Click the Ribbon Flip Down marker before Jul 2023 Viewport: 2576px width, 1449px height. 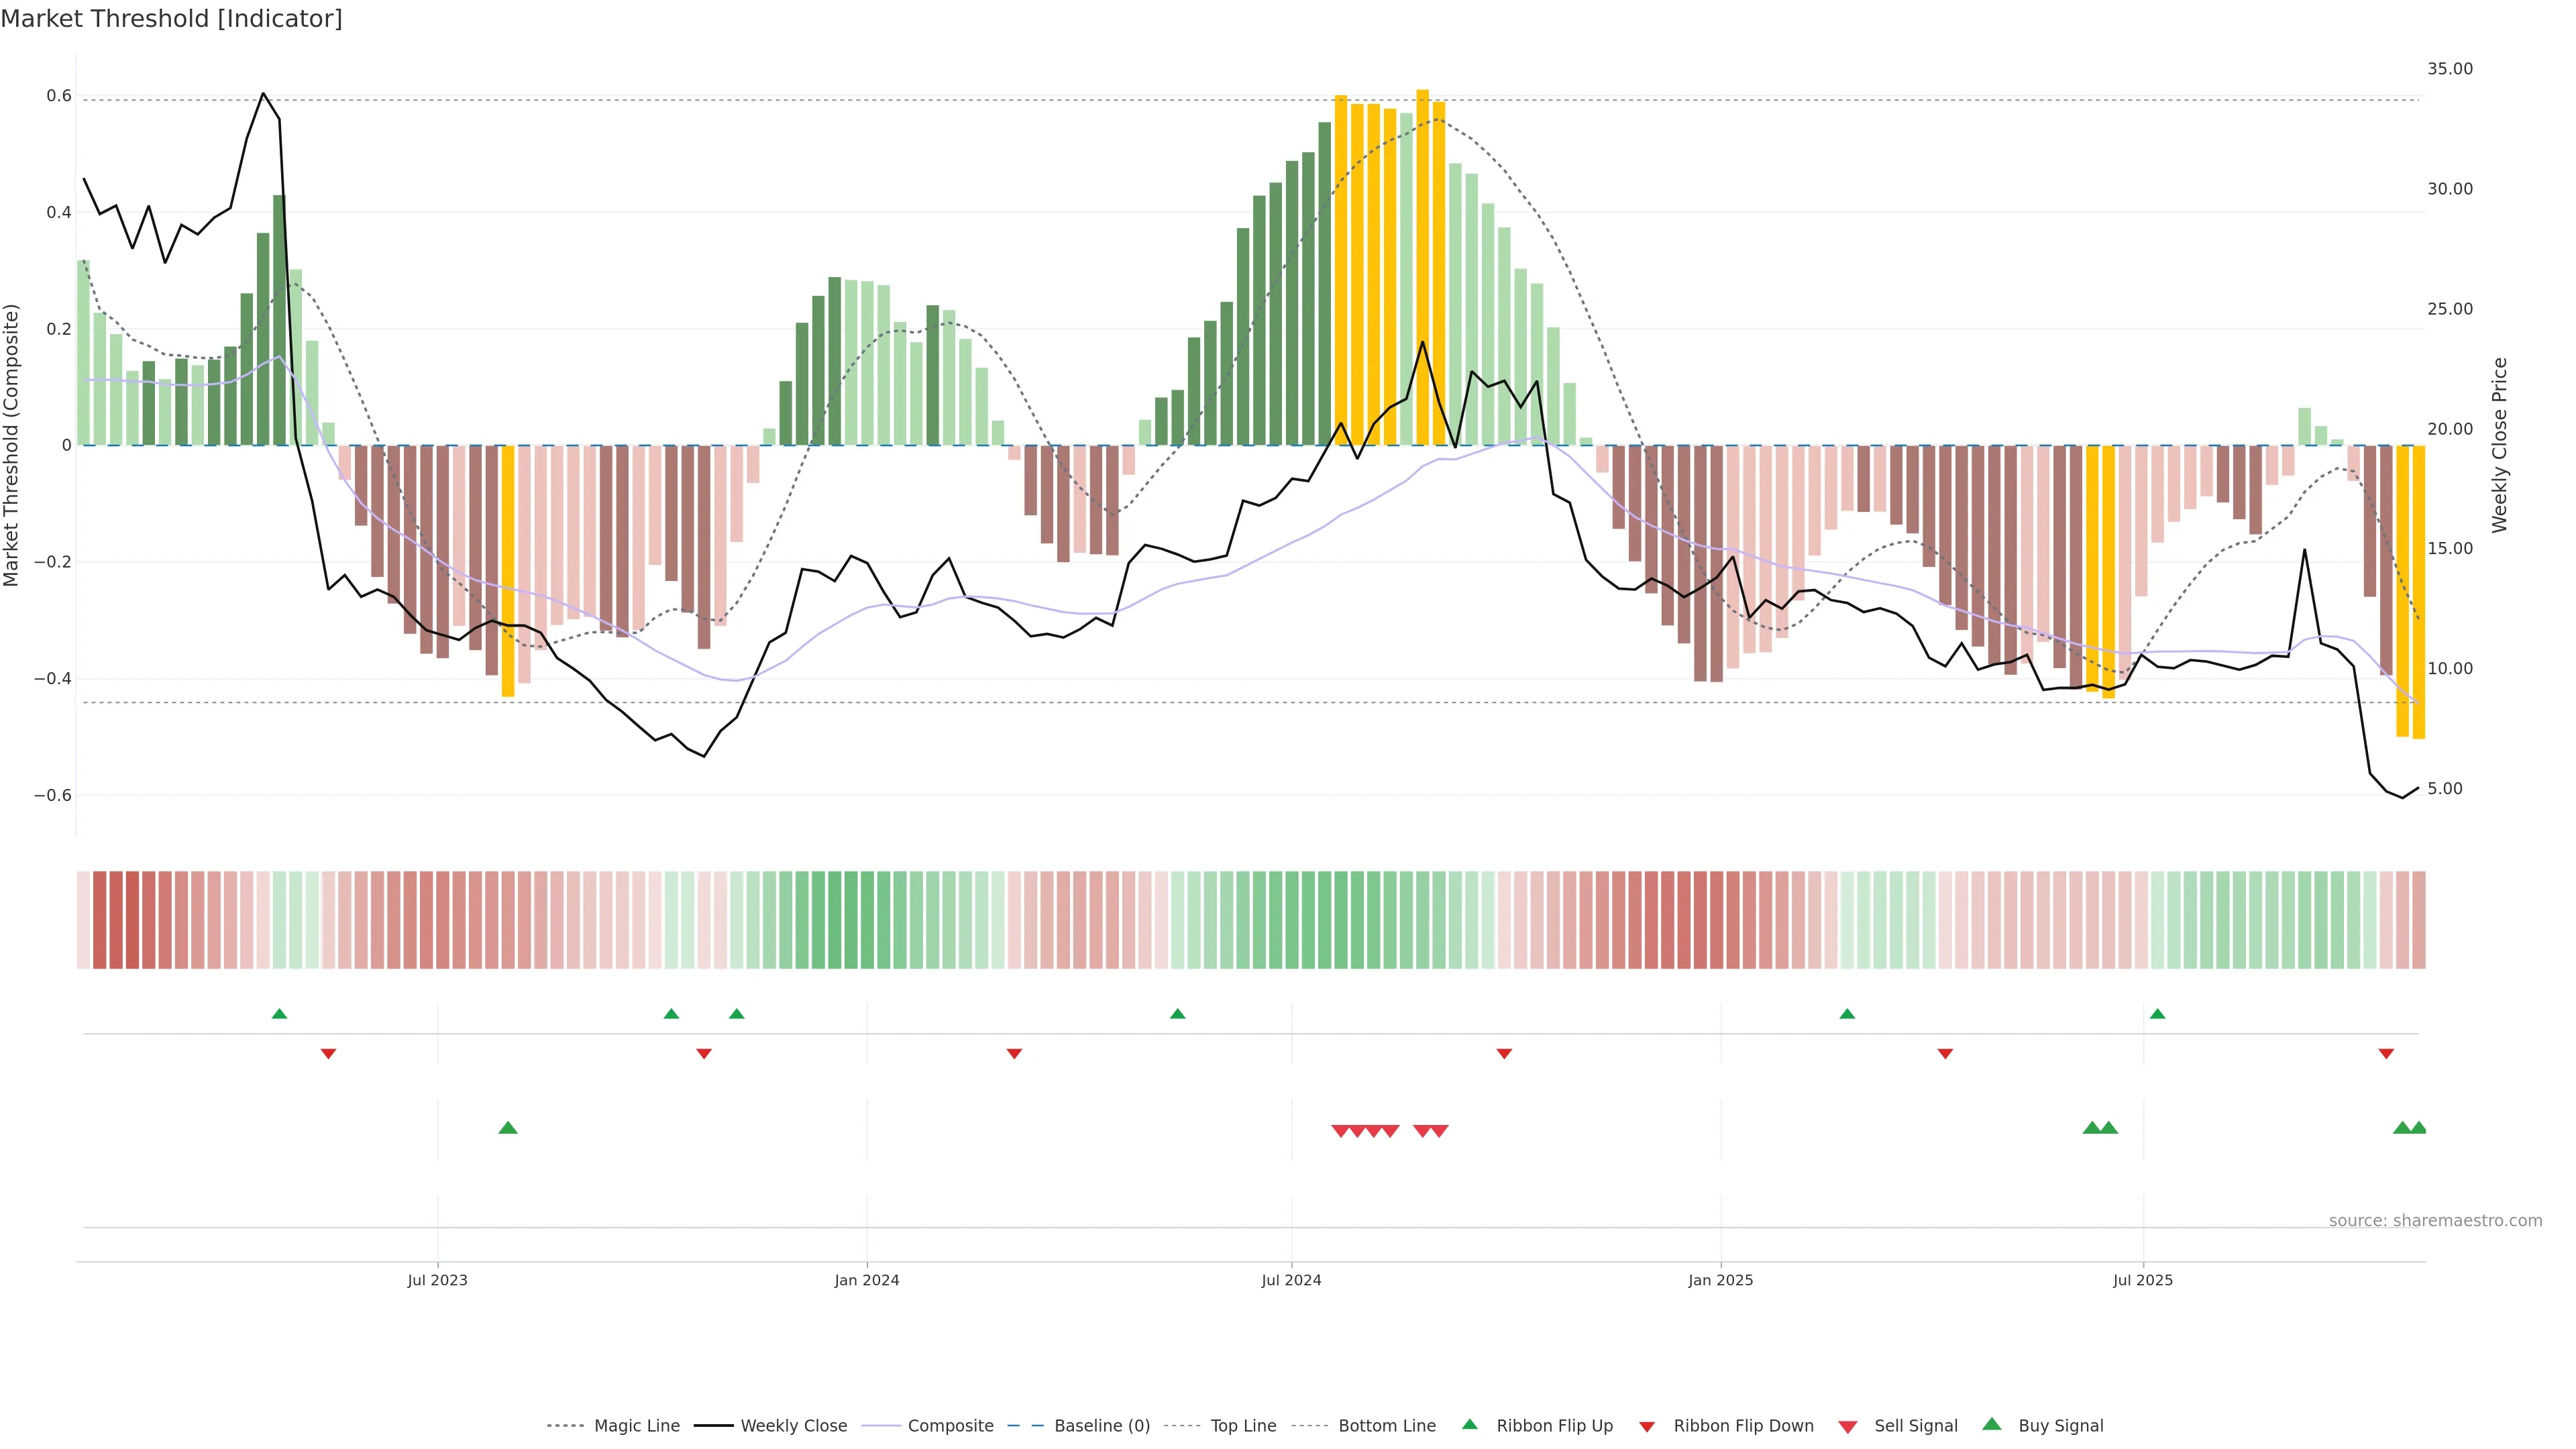[328, 1053]
